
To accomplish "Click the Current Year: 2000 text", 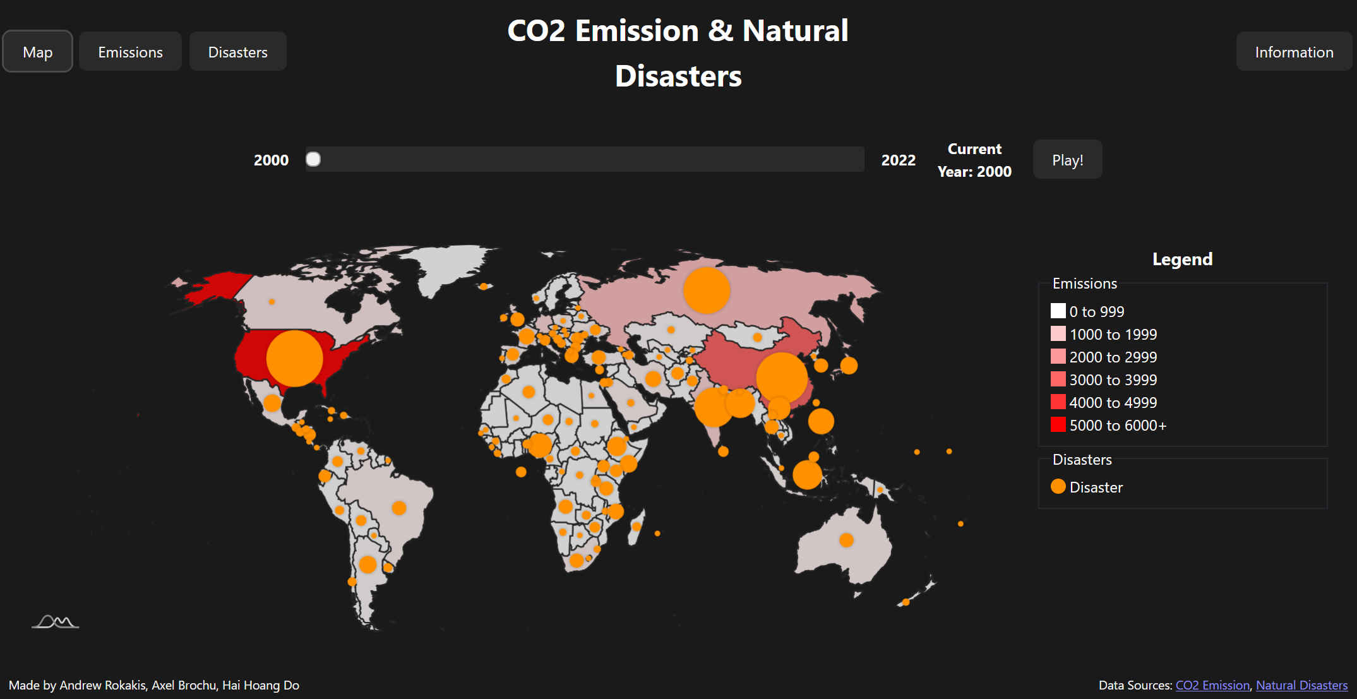I will [x=974, y=160].
